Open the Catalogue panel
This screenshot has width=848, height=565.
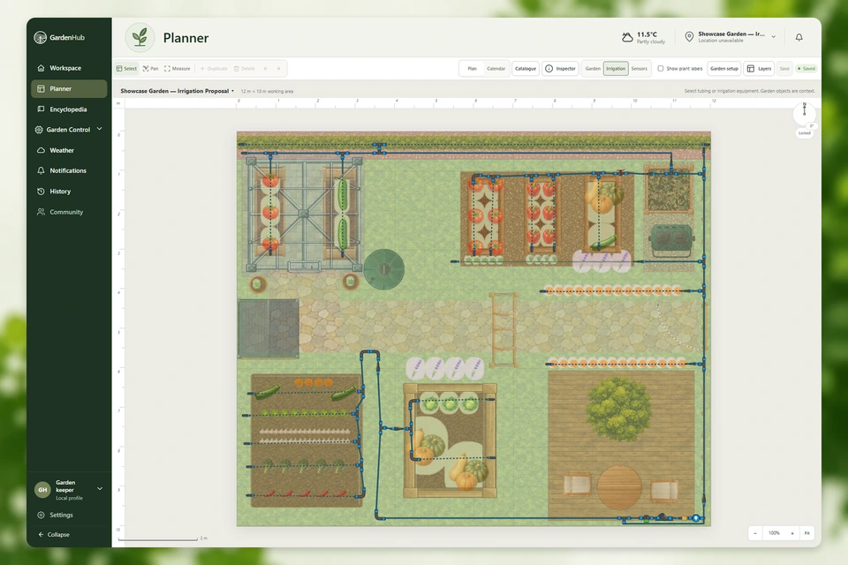[525, 69]
